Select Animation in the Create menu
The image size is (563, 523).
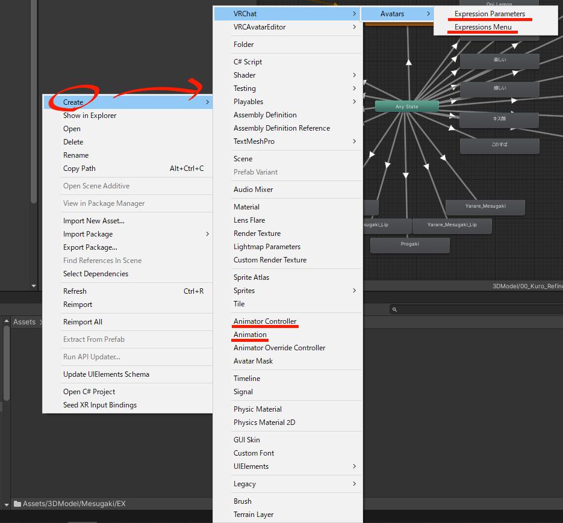coord(250,335)
